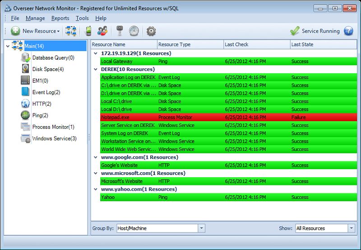Click the Service Running green checkmark
Image resolution: width=361 pixels, height=250 pixels.
[x=295, y=31]
